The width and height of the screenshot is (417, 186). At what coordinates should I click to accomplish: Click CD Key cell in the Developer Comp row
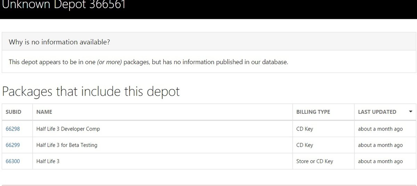[x=304, y=129]
